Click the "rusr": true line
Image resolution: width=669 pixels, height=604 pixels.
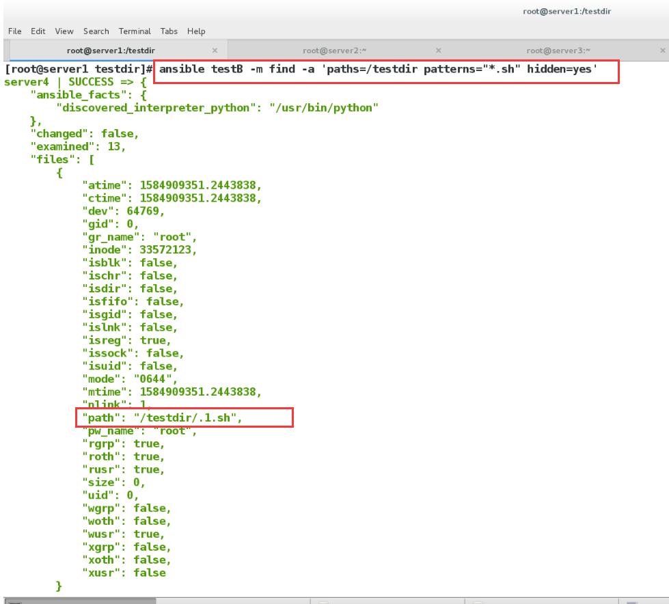click(x=123, y=469)
